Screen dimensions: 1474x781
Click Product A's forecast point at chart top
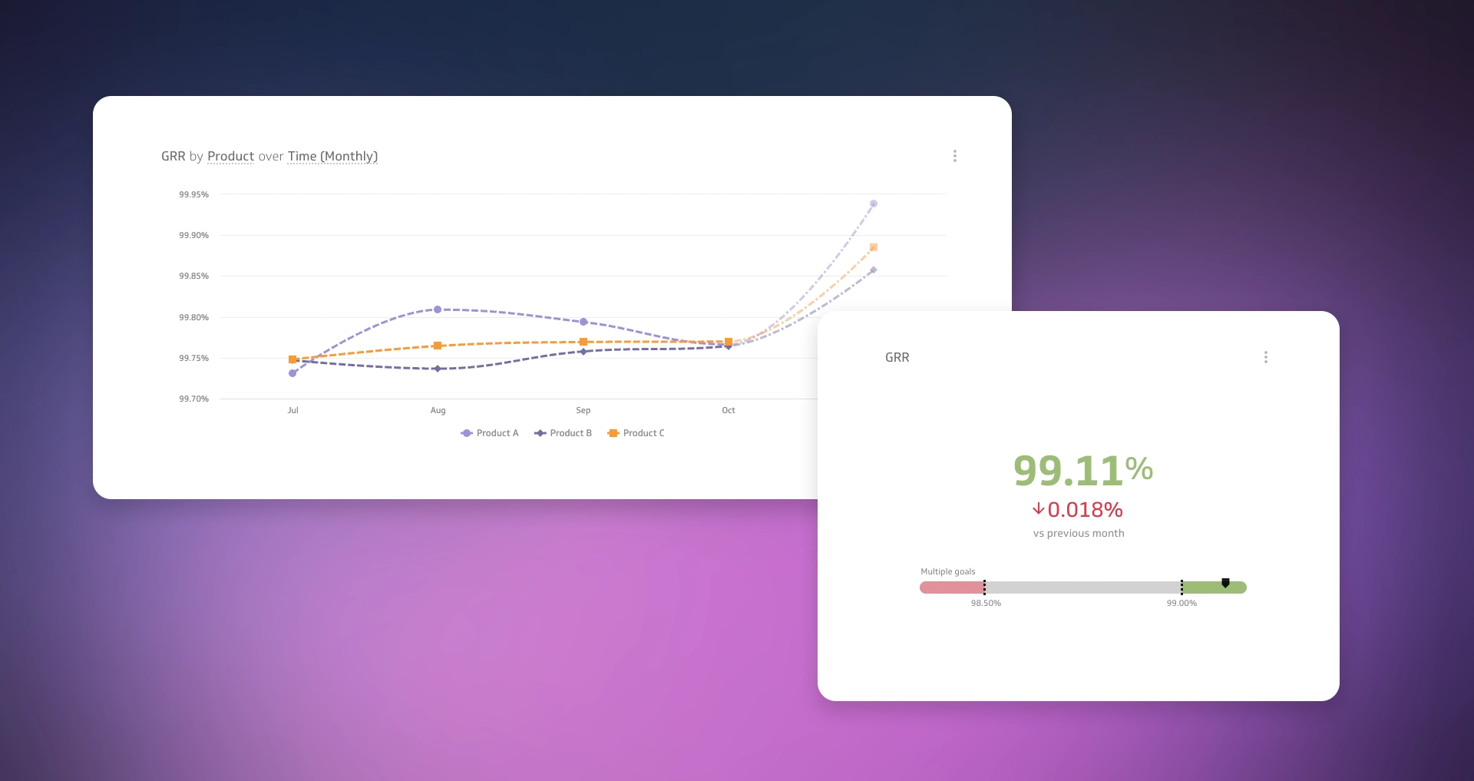pos(873,204)
